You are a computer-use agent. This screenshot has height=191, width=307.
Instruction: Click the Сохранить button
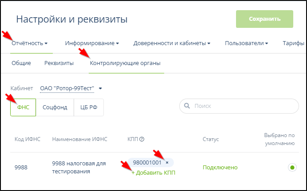click(264, 19)
